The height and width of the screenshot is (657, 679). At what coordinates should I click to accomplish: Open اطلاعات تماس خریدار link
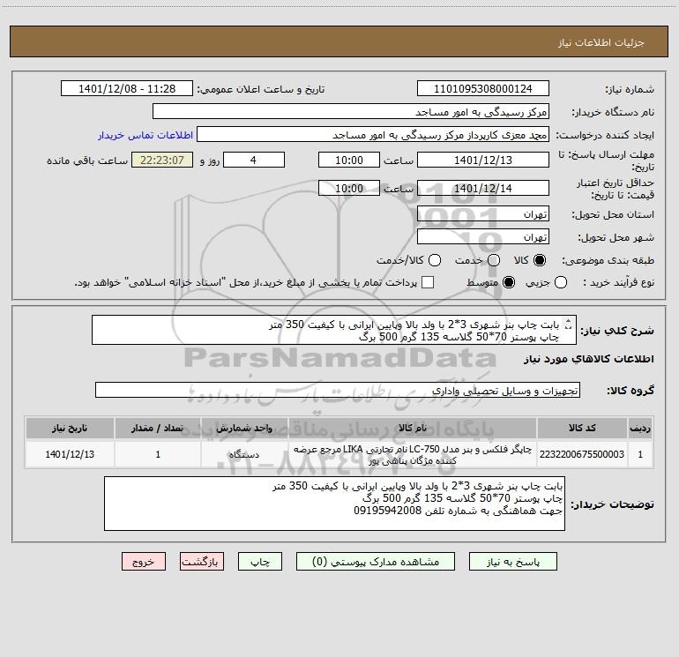click(145, 135)
